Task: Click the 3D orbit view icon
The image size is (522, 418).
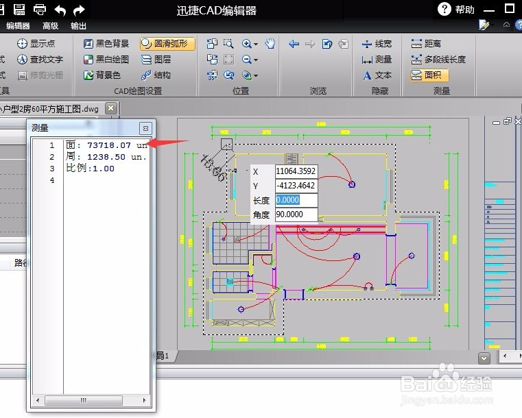Action: point(247,75)
